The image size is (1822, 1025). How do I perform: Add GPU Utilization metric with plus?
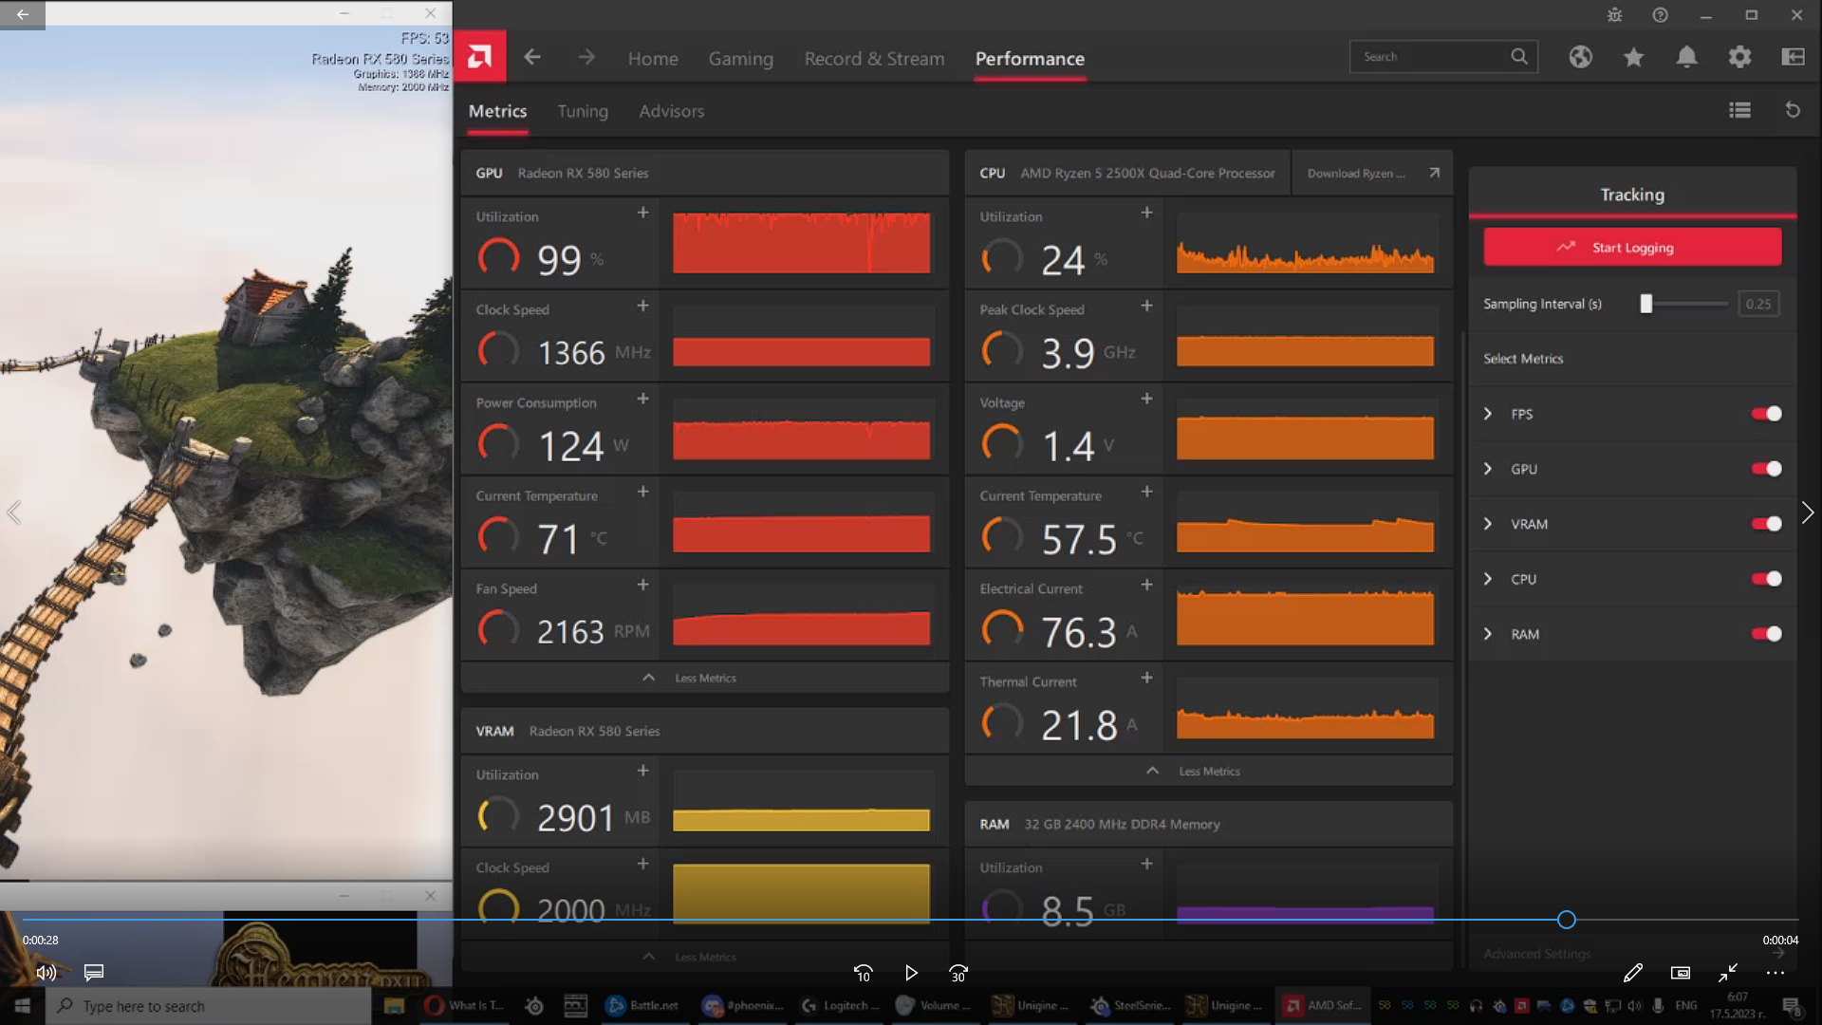[642, 213]
